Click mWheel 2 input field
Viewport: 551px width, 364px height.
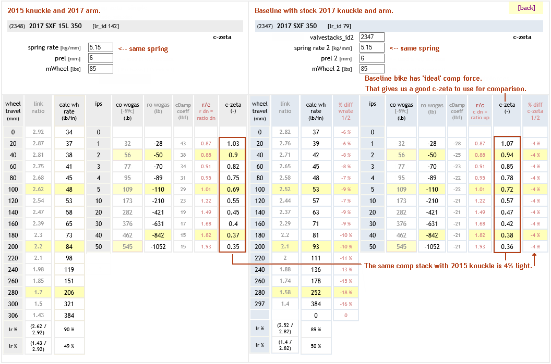coord(372,69)
